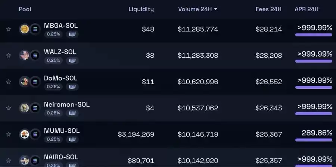Open the DoMo-SOL pool link
The image size is (336, 167).
(x=60, y=78)
